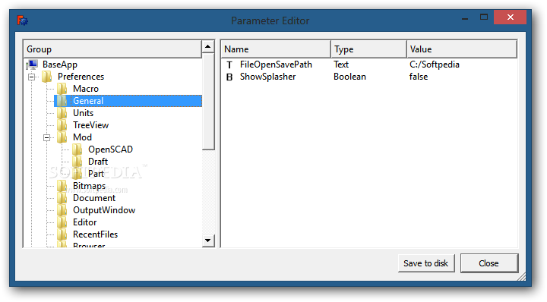The width and height of the screenshot is (547, 302).
Task: Select the BaseApp root item
Action: click(x=60, y=64)
